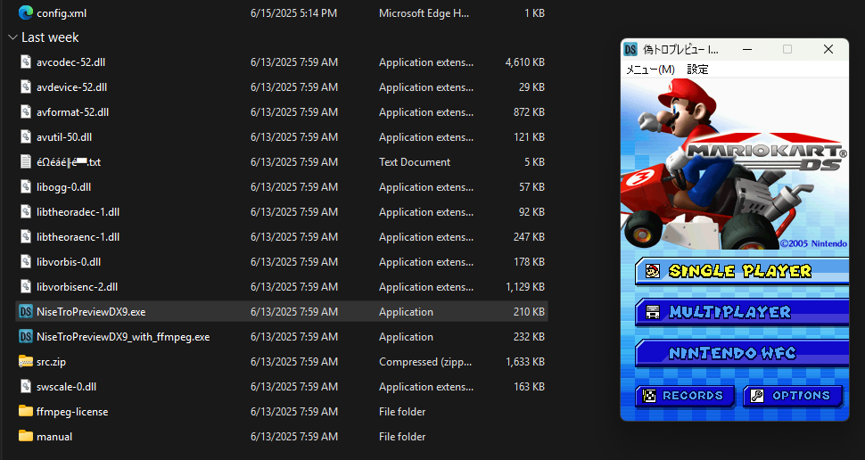The width and height of the screenshot is (865, 460).
Task: Open RECORDS in Mario Kart DS
Action: (685, 396)
